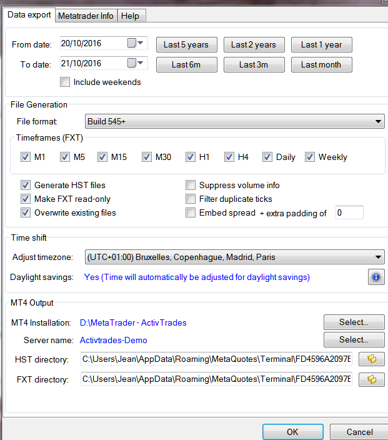
Task: Click the Last month button
Action: tap(321, 64)
